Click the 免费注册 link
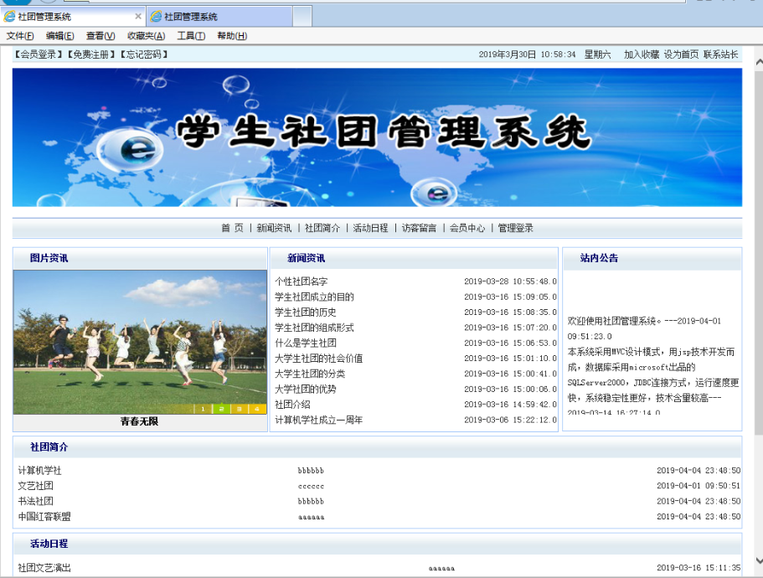This screenshot has width=763, height=578. (91, 54)
